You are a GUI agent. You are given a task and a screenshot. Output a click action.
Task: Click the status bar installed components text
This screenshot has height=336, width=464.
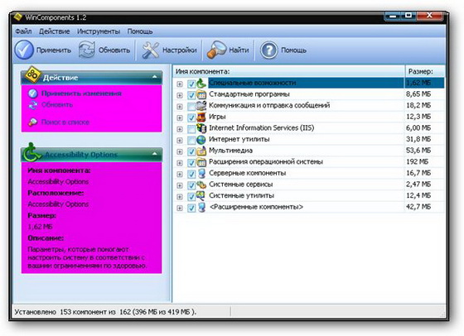pyautogui.click(x=105, y=312)
